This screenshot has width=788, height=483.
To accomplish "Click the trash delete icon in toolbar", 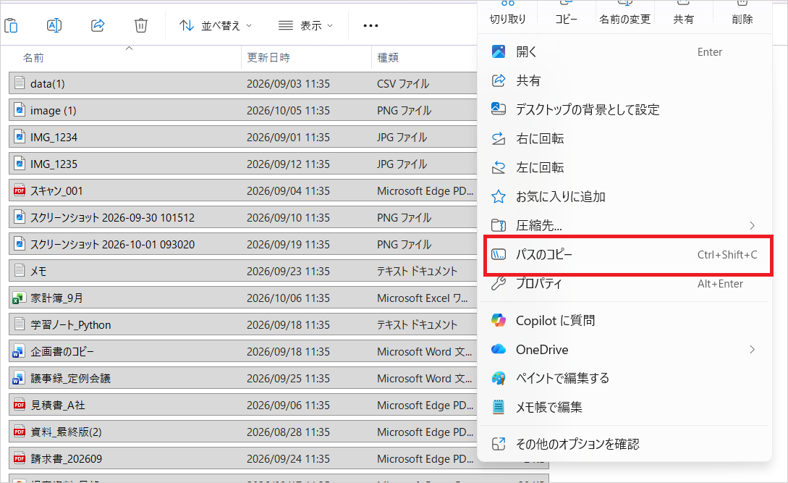I will 140,25.
